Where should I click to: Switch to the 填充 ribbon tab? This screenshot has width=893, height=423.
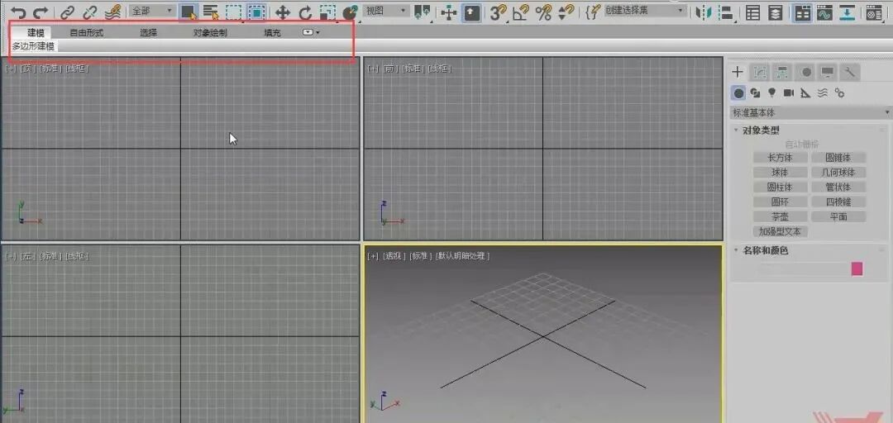(x=272, y=33)
